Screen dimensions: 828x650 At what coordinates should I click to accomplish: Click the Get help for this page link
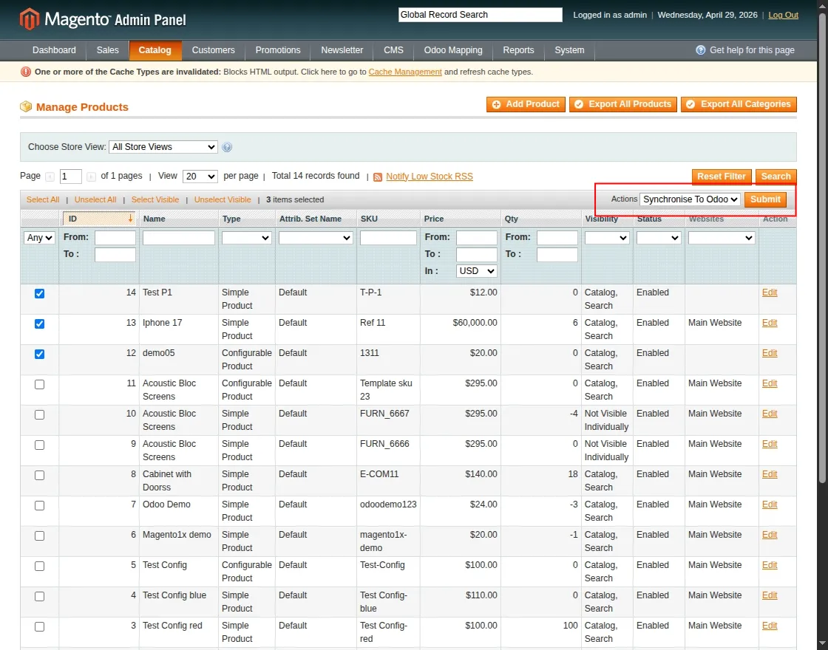click(x=752, y=50)
